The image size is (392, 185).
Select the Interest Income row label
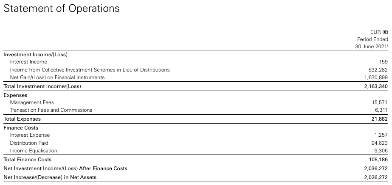(x=28, y=62)
